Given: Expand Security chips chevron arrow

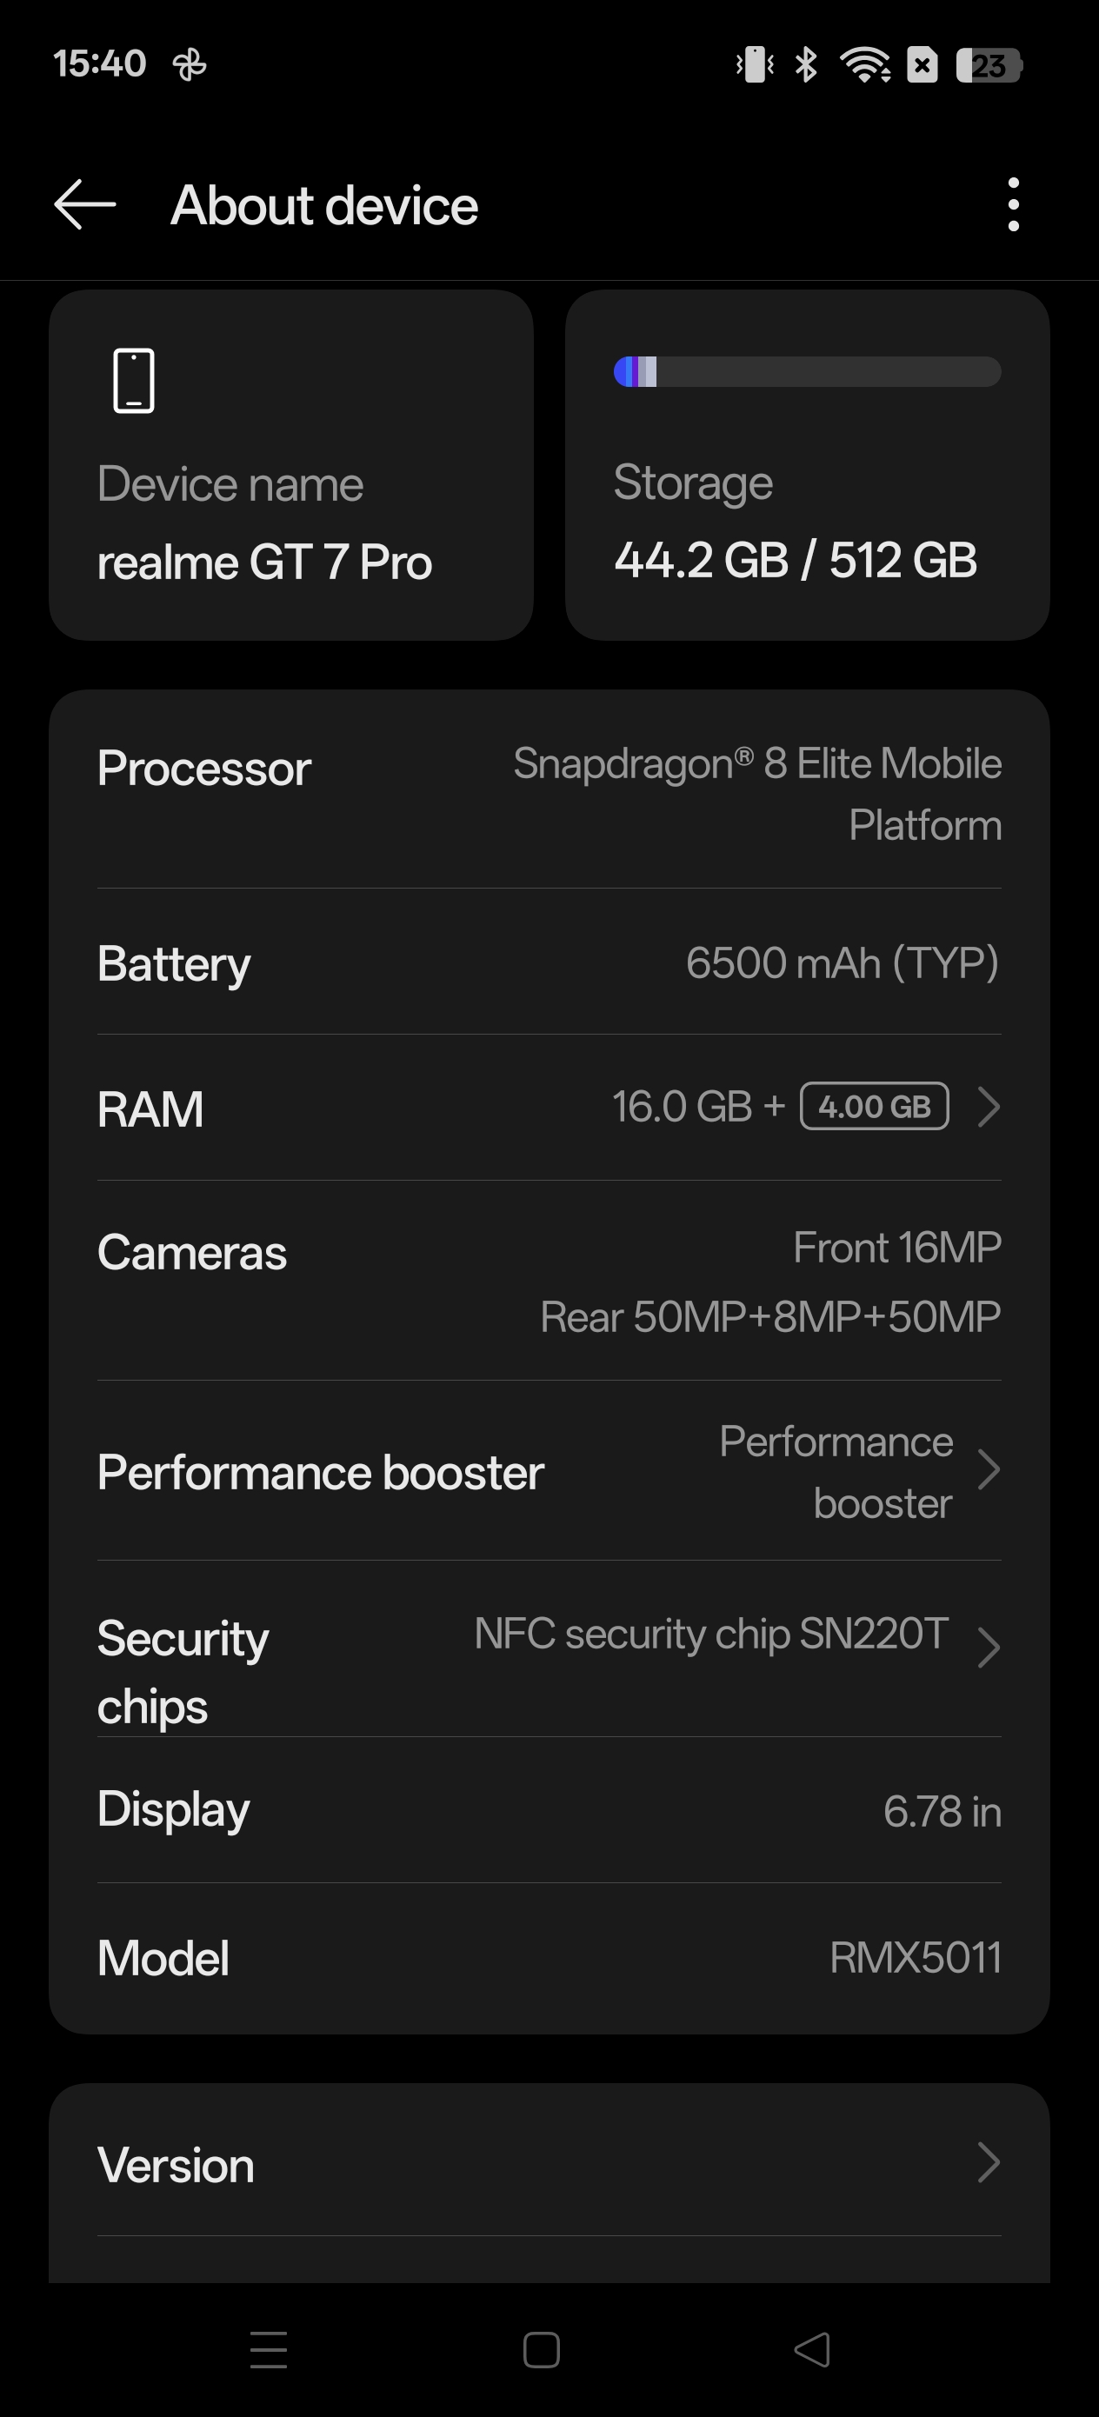Looking at the screenshot, I should coord(988,1648).
